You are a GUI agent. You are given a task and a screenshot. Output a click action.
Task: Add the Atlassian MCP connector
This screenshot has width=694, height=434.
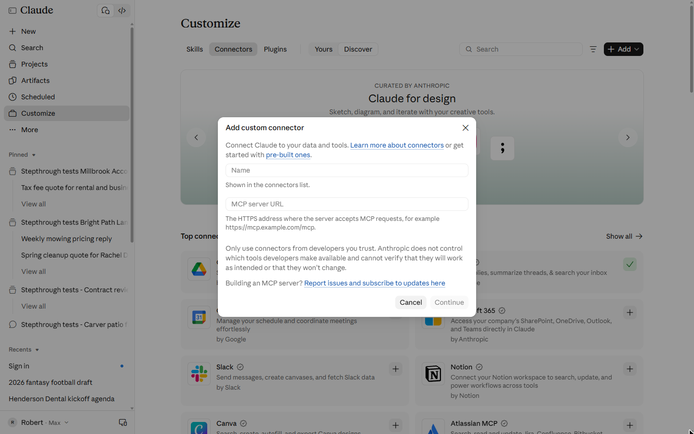(630, 425)
